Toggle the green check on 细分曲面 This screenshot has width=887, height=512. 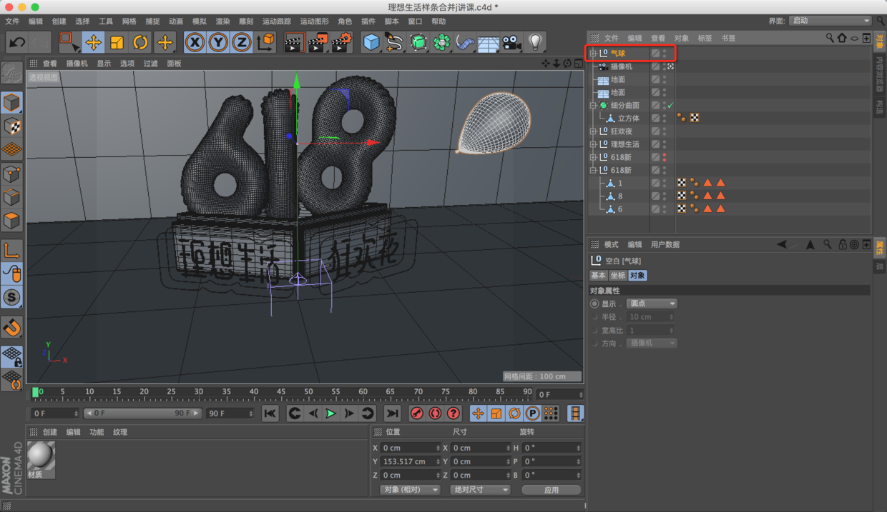(670, 106)
